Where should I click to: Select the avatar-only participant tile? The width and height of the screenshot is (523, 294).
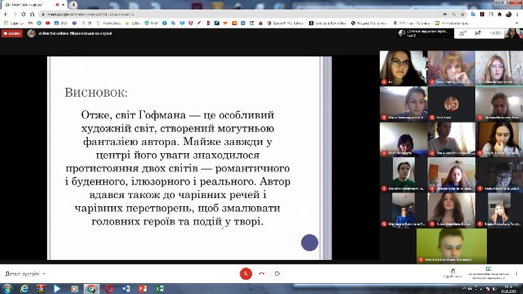point(451,104)
